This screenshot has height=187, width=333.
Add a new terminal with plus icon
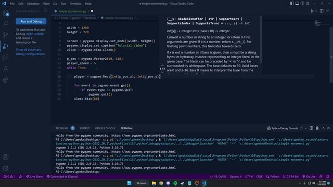tap(302, 128)
